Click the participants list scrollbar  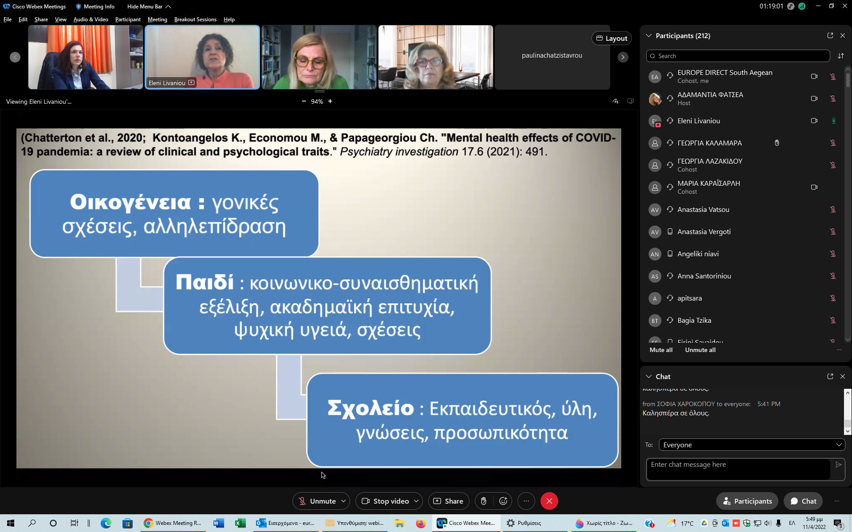(x=848, y=80)
